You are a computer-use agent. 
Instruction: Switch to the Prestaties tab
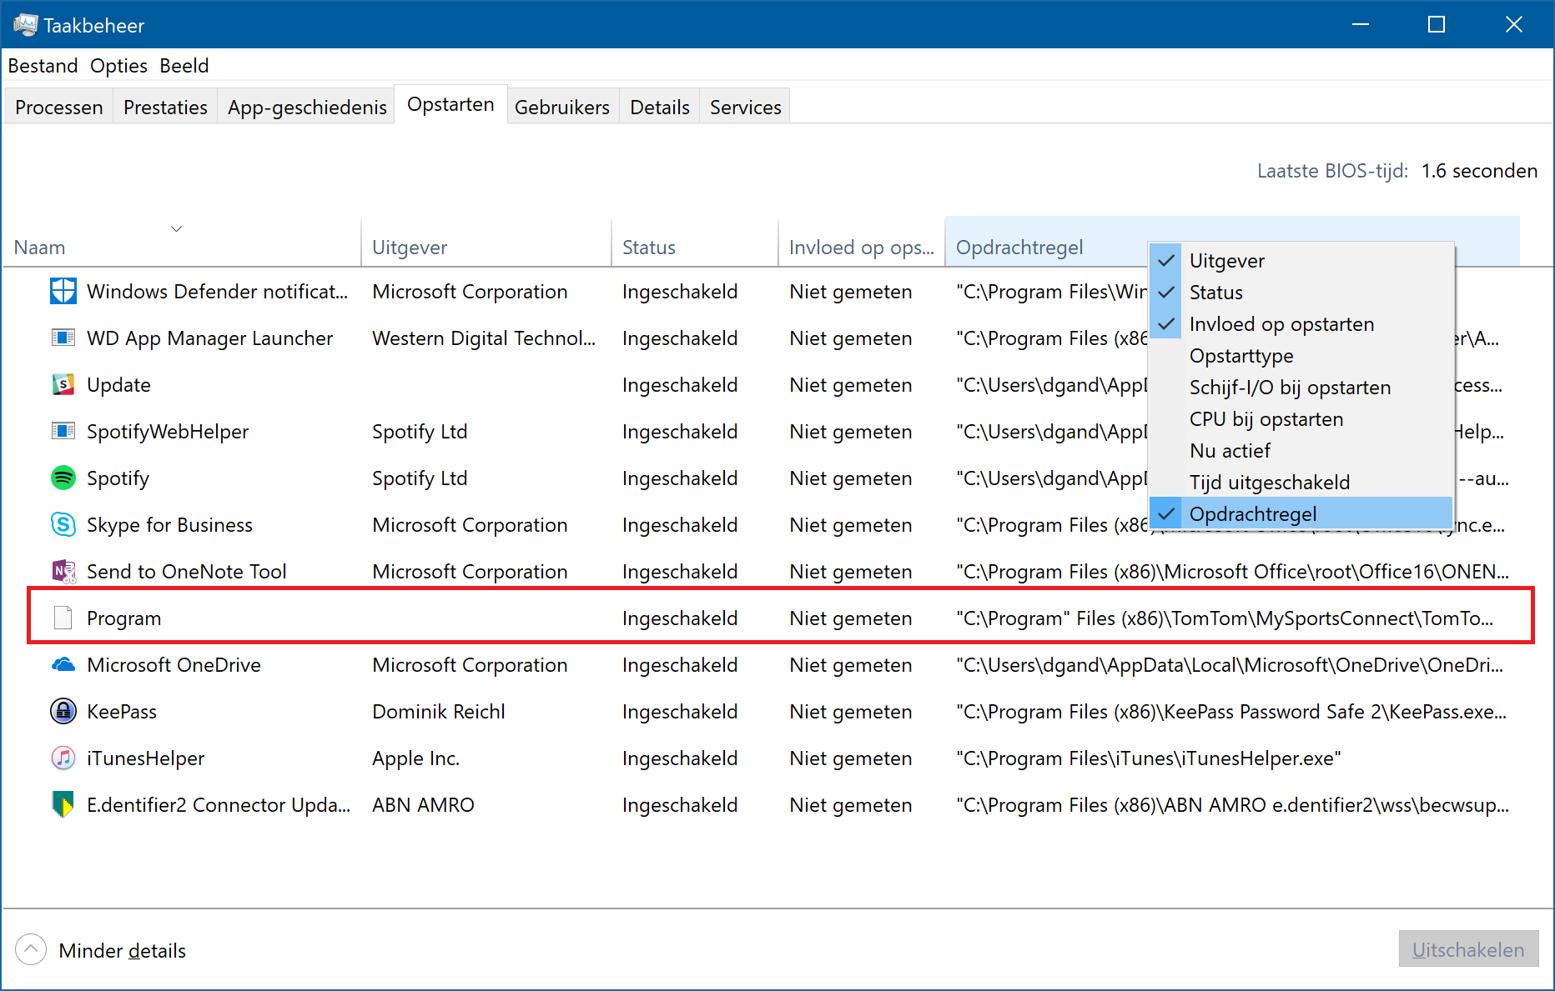pyautogui.click(x=165, y=107)
